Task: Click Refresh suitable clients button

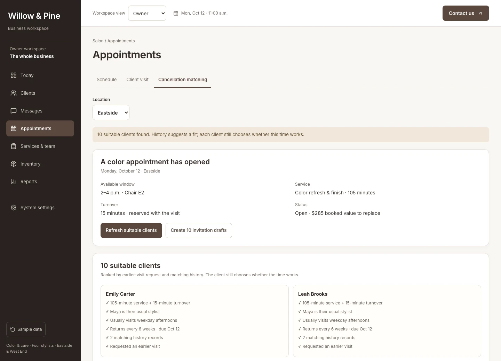Action: (131, 230)
